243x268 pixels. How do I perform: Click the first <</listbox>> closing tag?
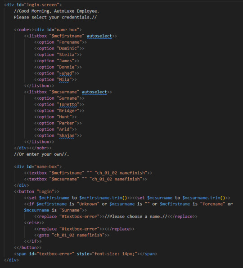39,86
